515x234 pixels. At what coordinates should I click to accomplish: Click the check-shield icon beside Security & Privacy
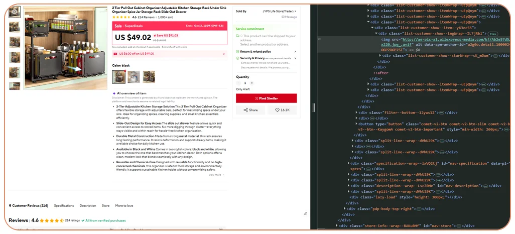click(x=237, y=58)
